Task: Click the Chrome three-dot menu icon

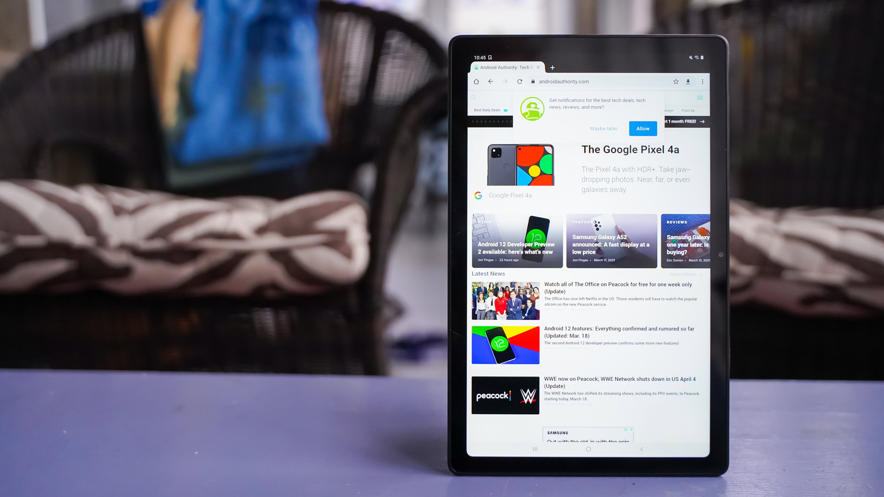Action: click(703, 81)
